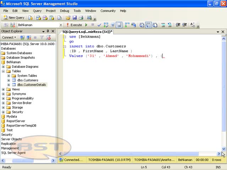The image size is (227, 170).
Task: Expand the dbo.CustomerDetails table node
Action: click(x=9, y=85)
